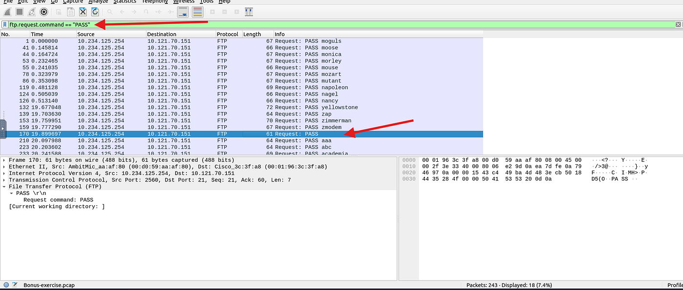683x290 pixels.
Task: Collapse the PASS \r\n subtree
Action: (x=11, y=193)
